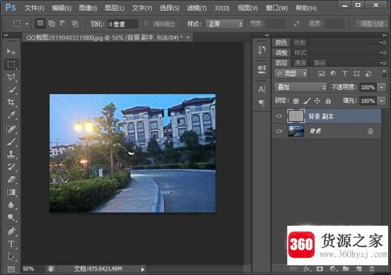Hide the 背景 副本 layer
Image resolution: width=391 pixels, height=275 pixels.
click(x=279, y=116)
